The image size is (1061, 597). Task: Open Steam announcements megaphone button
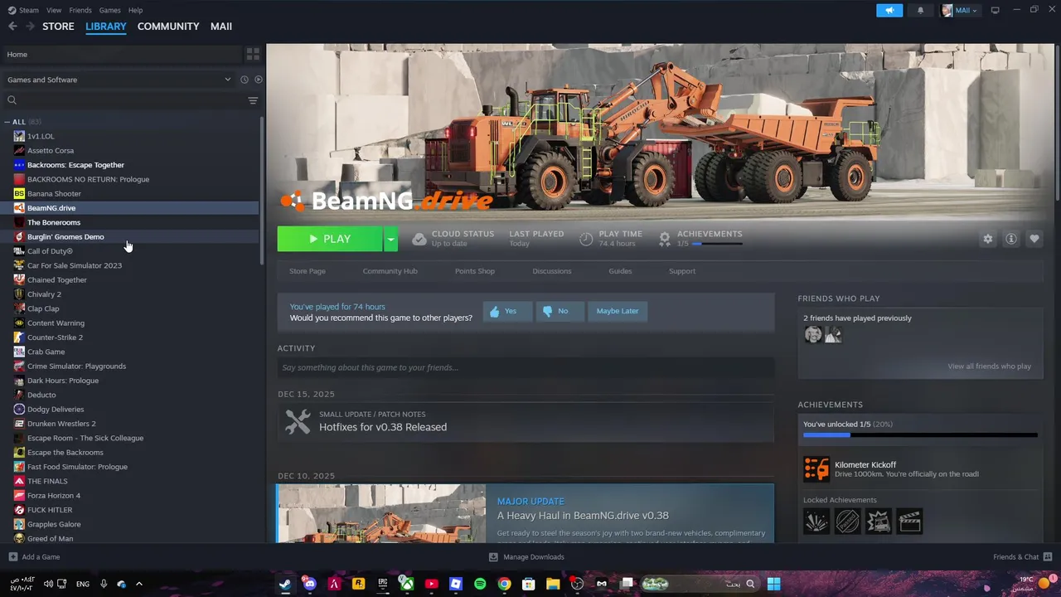(x=889, y=10)
